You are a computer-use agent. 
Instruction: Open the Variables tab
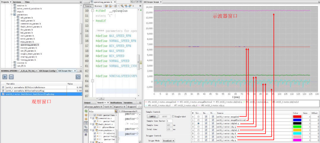click(x=128, y=103)
